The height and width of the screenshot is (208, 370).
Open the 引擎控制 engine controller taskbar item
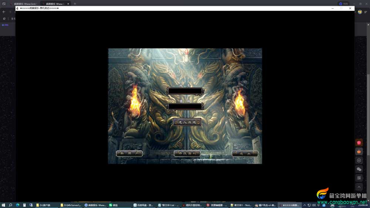pyautogui.click(x=192, y=205)
